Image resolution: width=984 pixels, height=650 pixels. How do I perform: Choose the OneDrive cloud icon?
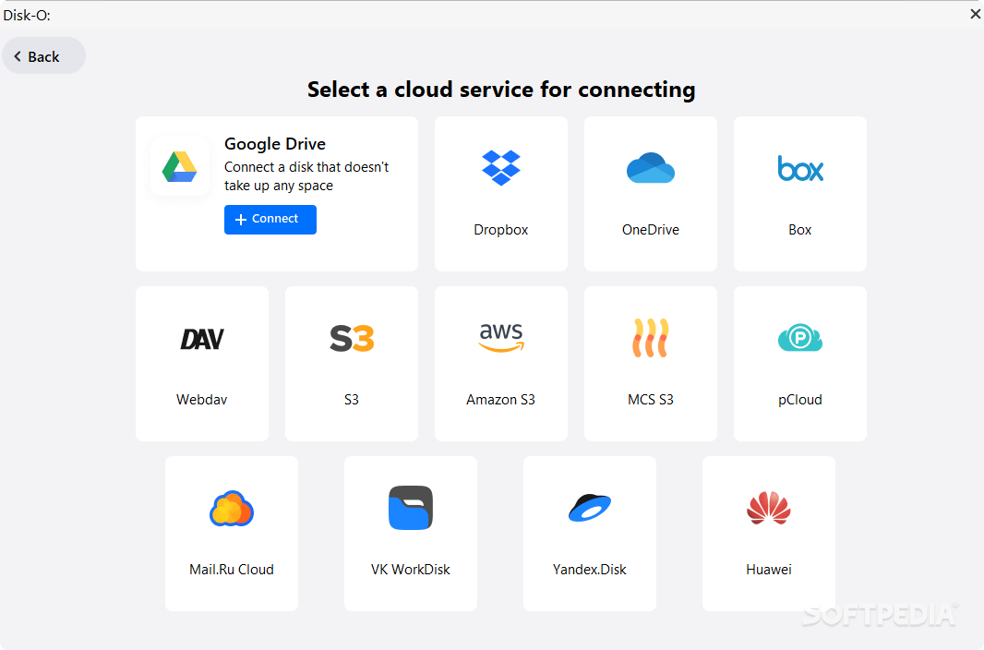tap(650, 168)
